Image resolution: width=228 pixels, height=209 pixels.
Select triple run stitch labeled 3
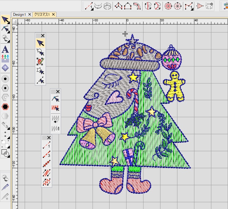[47, 154]
